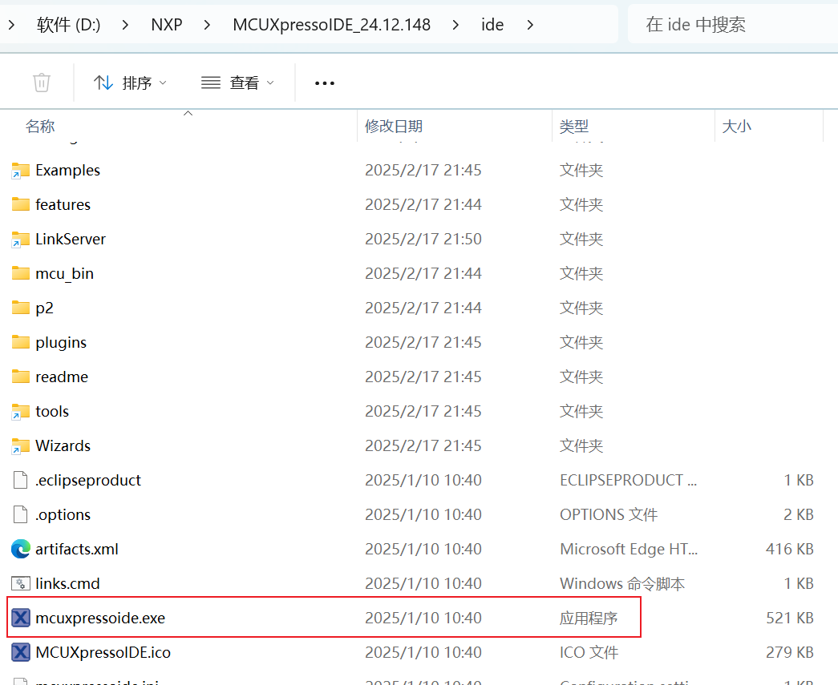Image resolution: width=838 pixels, height=685 pixels.
Task: Click the 279 KB size of MCUXpressoIDE.ico
Action: (790, 652)
